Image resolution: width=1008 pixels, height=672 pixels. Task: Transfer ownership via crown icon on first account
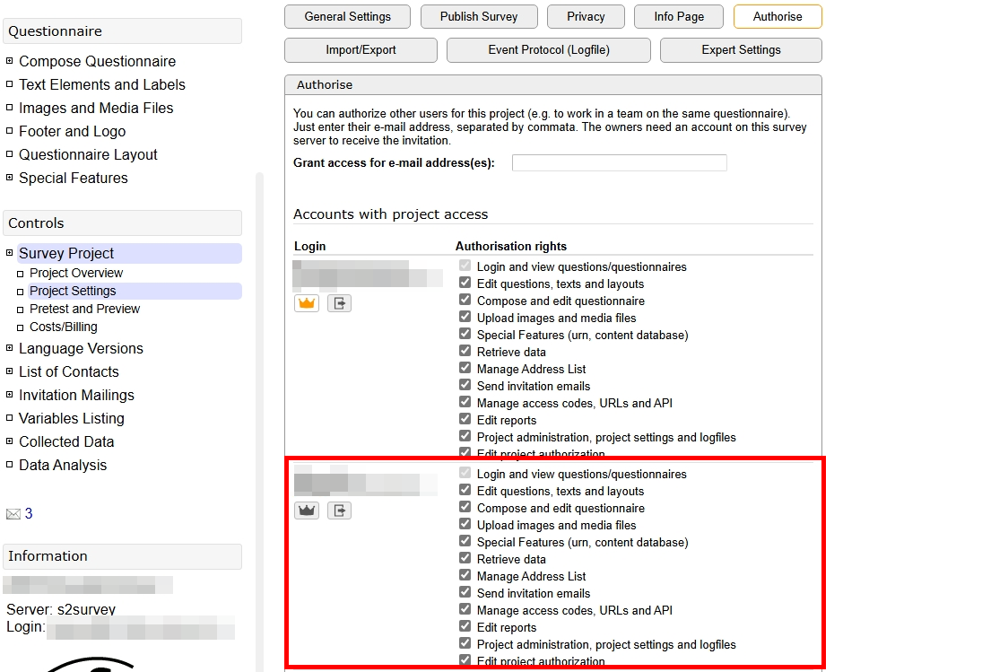pyautogui.click(x=306, y=302)
